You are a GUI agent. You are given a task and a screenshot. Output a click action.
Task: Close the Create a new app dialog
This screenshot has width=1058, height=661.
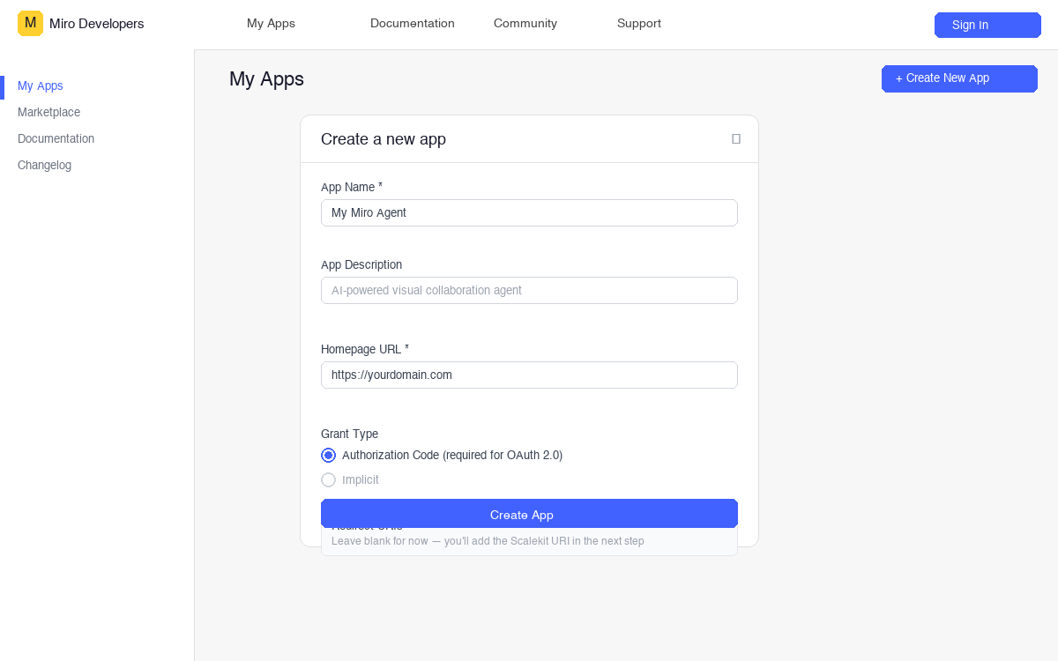click(x=736, y=138)
